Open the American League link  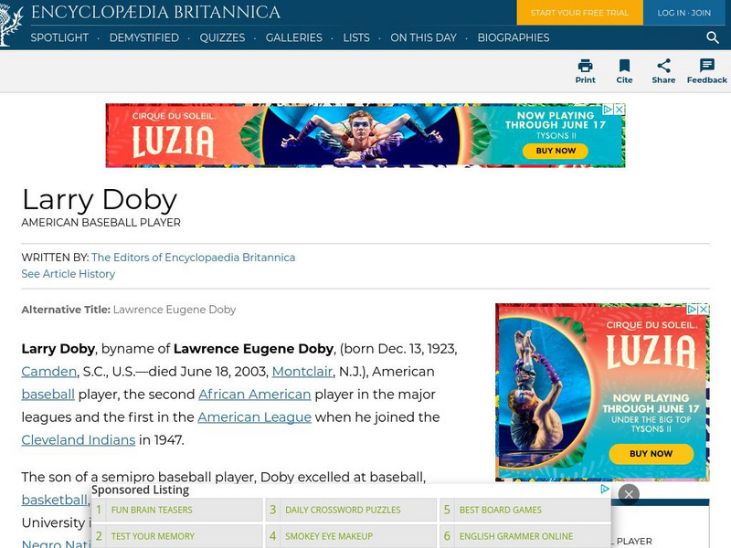(255, 417)
